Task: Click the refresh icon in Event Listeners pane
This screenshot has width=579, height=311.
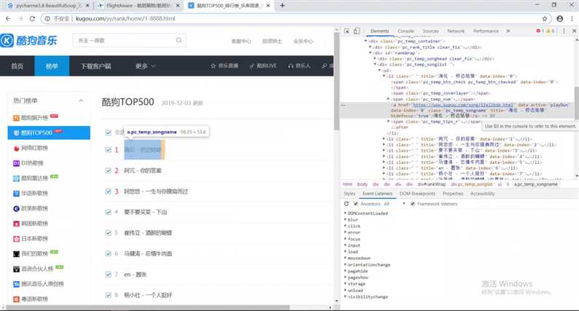Action: (x=346, y=204)
